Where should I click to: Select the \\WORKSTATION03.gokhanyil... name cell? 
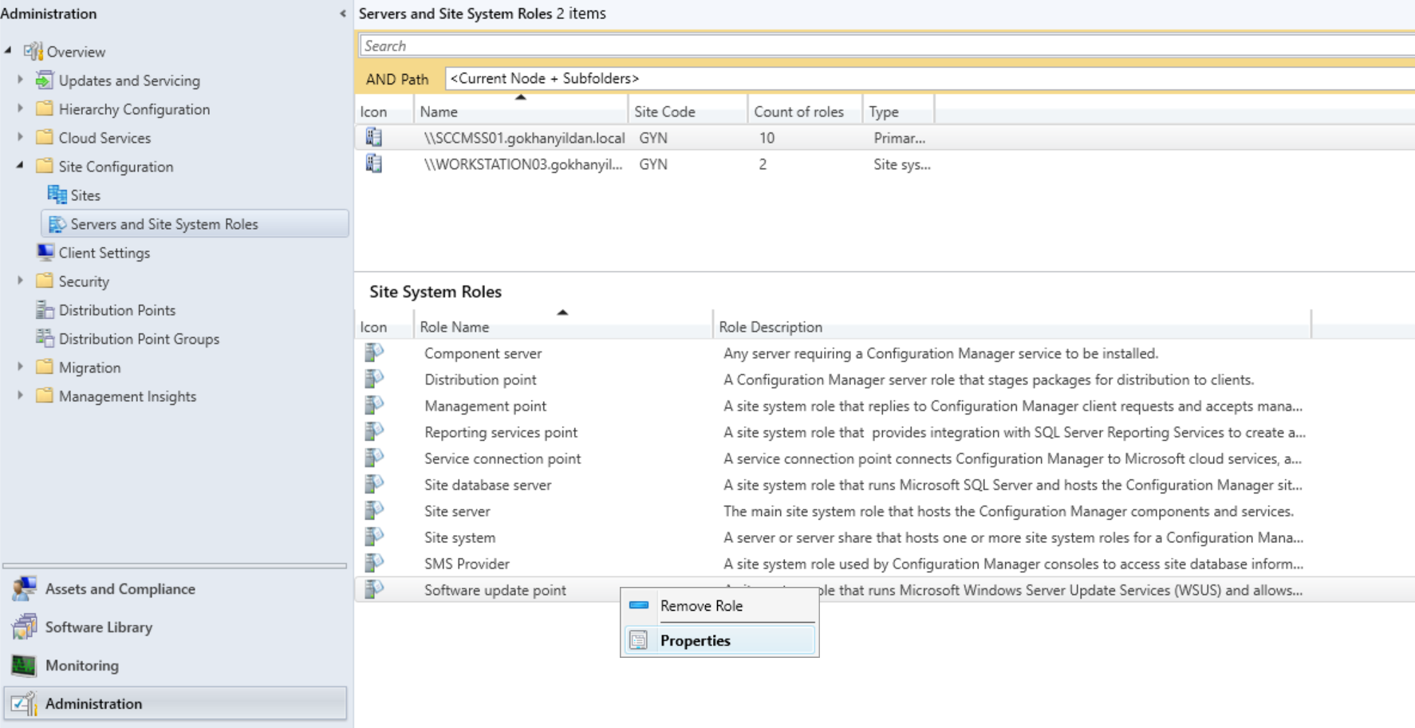523,164
